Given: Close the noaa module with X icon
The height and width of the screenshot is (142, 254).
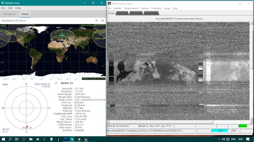Looking at the screenshot, I should pyautogui.click(x=102, y=21).
